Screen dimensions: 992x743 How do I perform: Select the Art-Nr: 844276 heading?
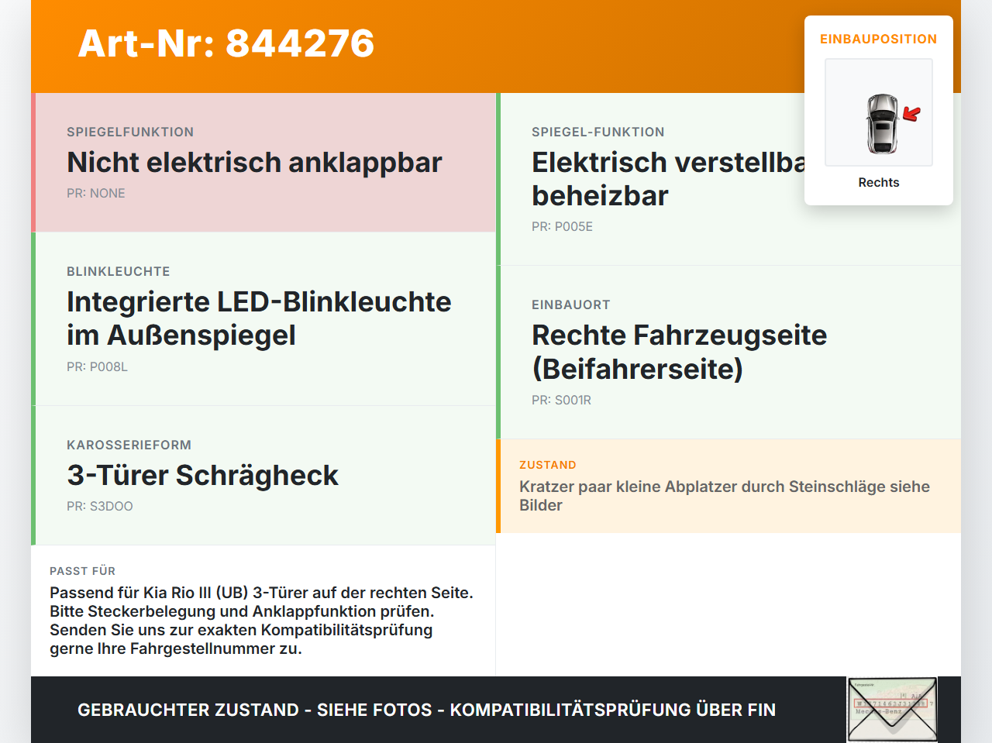226,43
